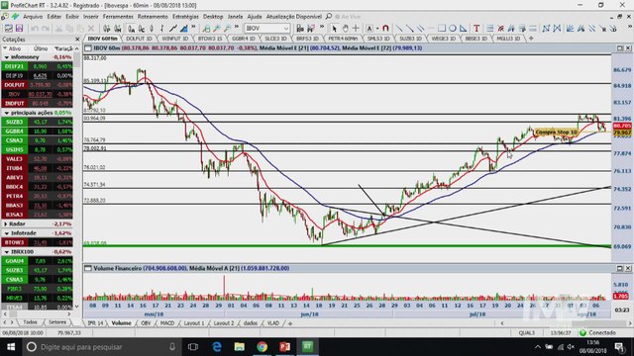Close the Cotações panel
Screen dimensions: 634x356
77,40
